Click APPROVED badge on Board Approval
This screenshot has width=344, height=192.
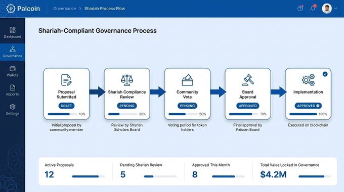tap(248, 106)
